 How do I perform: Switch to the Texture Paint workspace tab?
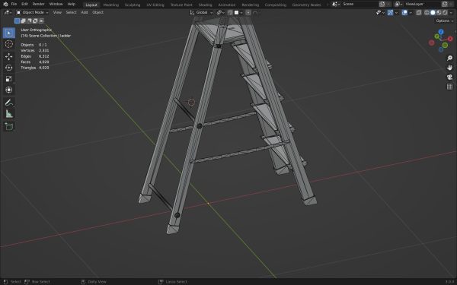pos(181,5)
